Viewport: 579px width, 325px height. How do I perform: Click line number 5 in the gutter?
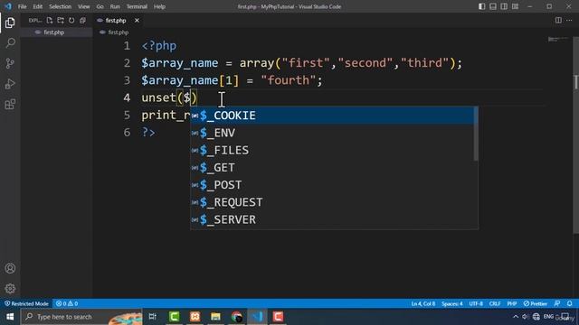[x=127, y=115]
